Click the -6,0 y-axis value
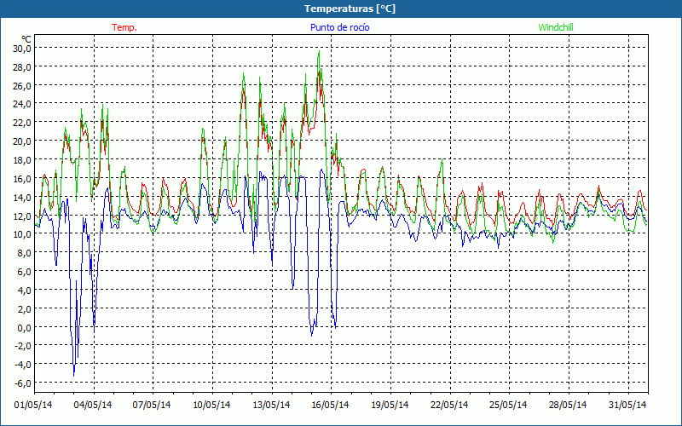 coord(23,383)
